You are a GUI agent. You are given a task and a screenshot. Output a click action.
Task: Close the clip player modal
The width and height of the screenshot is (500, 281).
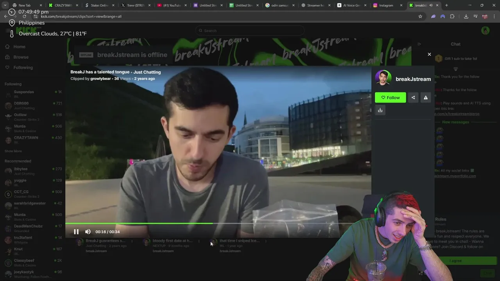point(429,54)
